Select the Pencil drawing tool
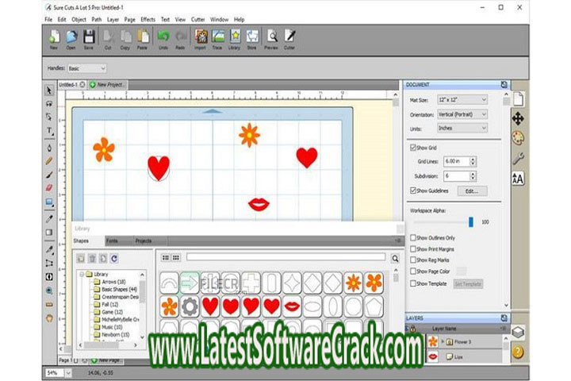This screenshot has height=381, width=571. click(49, 161)
